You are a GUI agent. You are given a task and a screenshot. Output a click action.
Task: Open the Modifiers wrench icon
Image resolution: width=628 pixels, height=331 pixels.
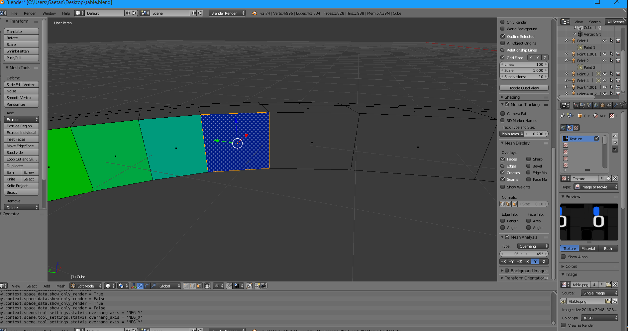pyautogui.click(x=616, y=105)
